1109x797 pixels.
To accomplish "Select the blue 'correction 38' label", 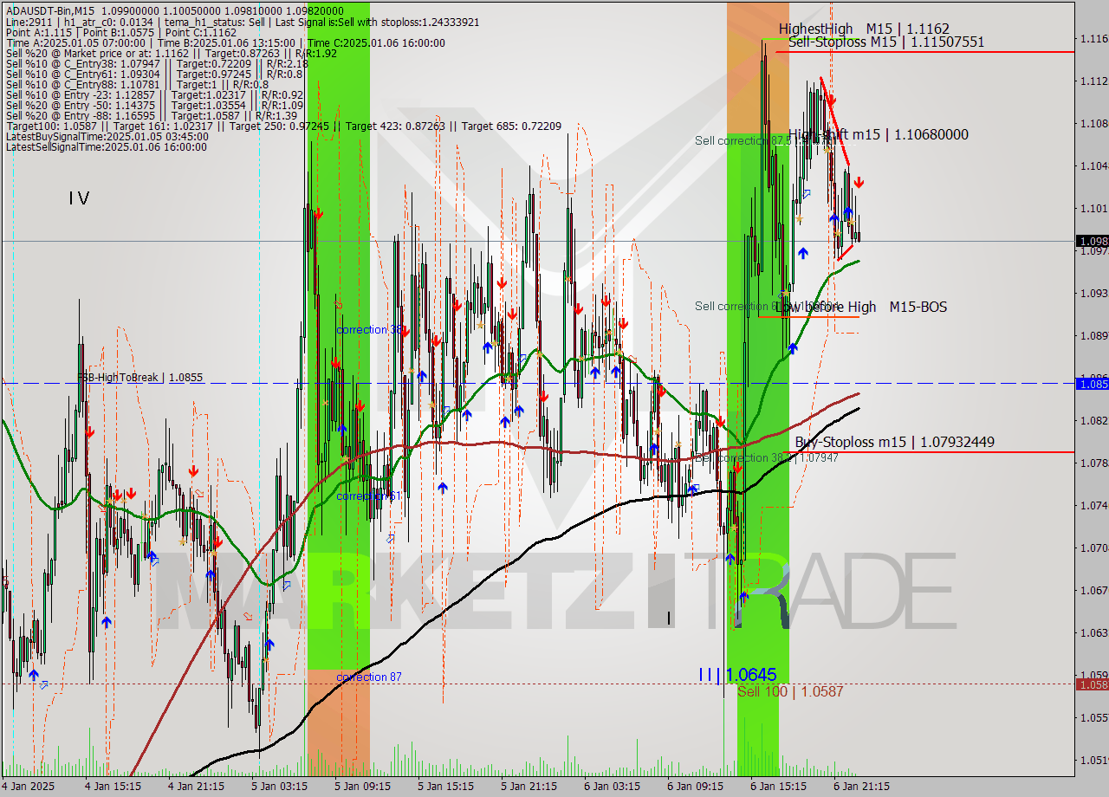I will pyautogui.click(x=369, y=330).
